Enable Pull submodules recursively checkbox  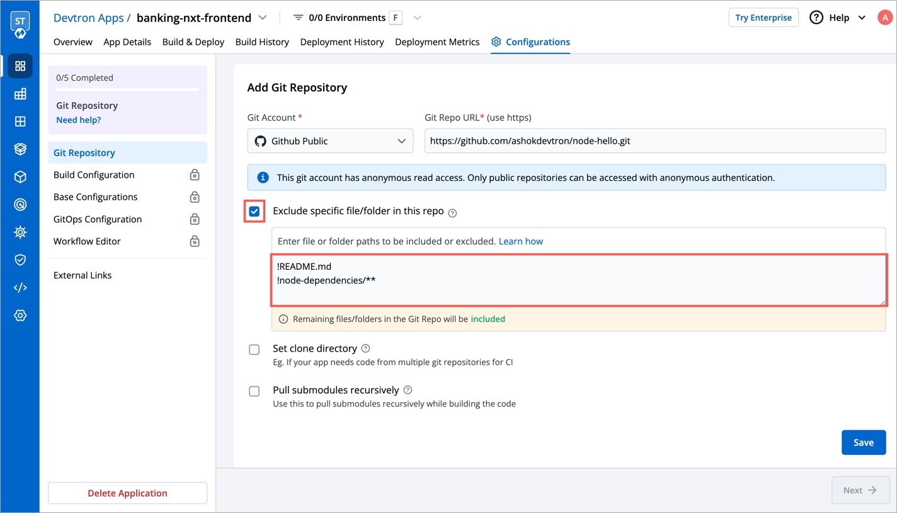254,391
